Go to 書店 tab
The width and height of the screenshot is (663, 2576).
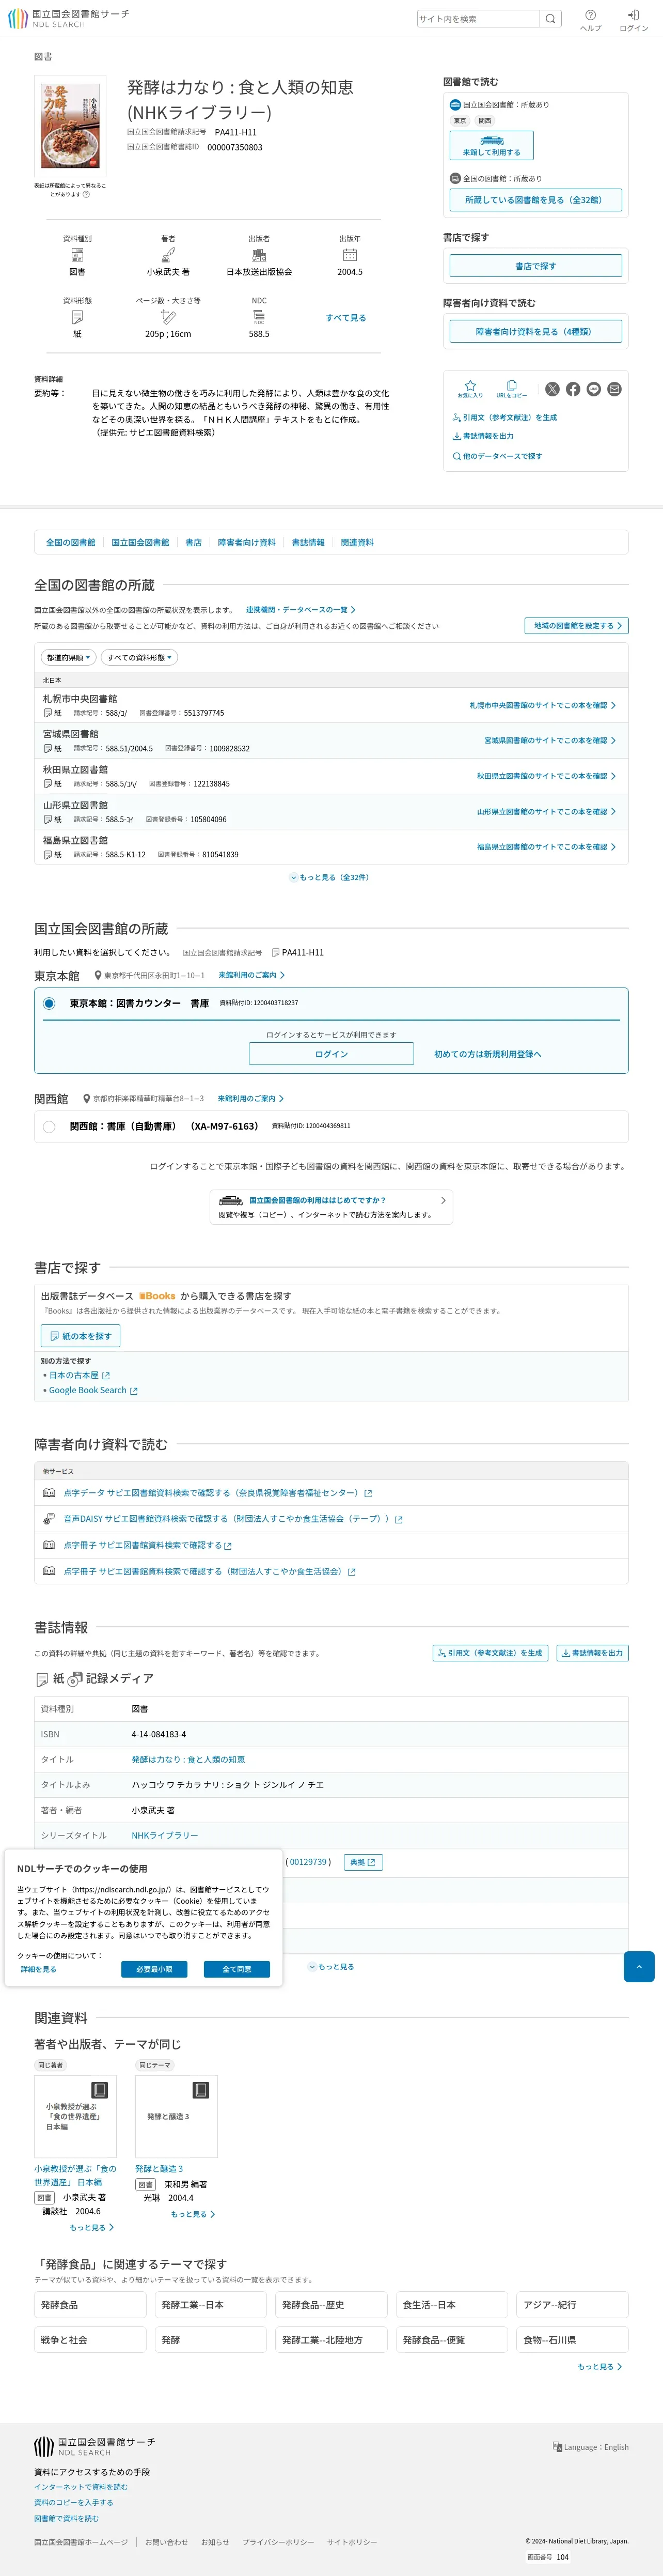(194, 543)
